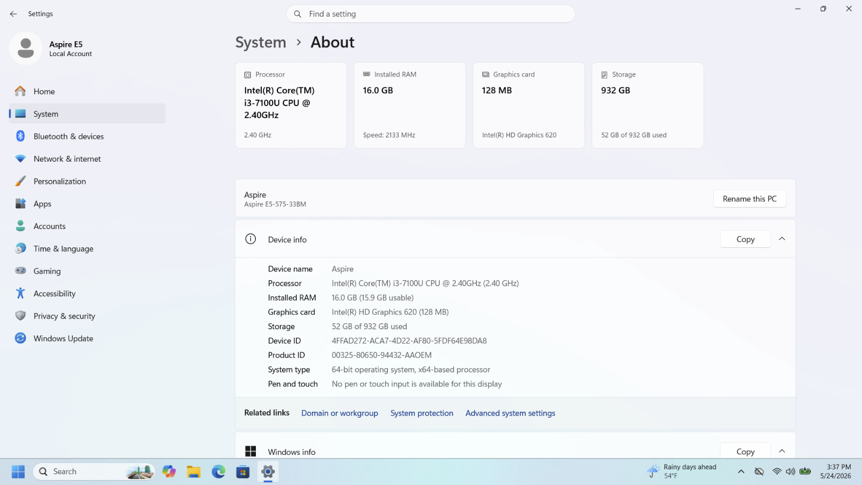Open the weather widget Rainy days ahead

[682, 472]
